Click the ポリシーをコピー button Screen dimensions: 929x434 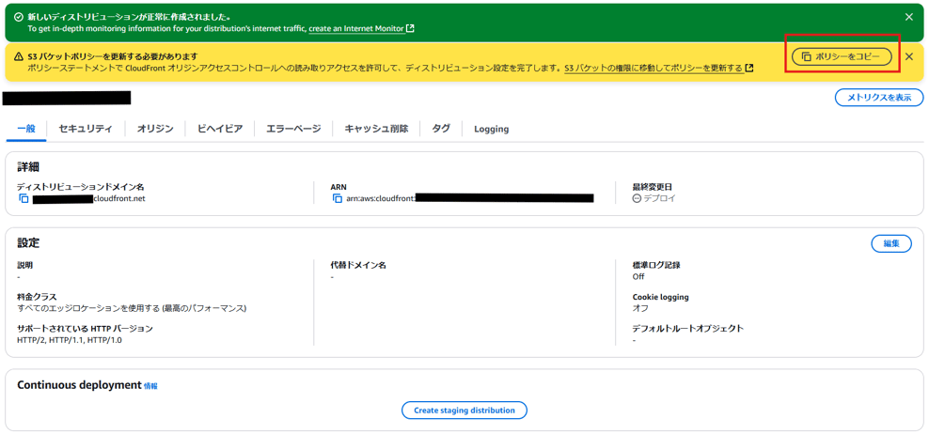[x=842, y=57]
